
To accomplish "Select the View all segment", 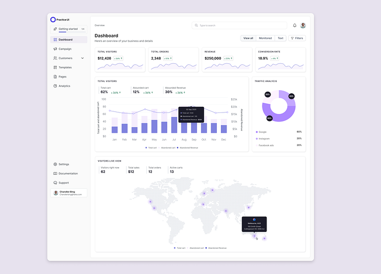I will [248, 38].
